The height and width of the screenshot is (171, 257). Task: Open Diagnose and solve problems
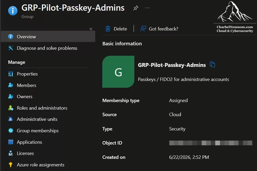click(x=47, y=48)
